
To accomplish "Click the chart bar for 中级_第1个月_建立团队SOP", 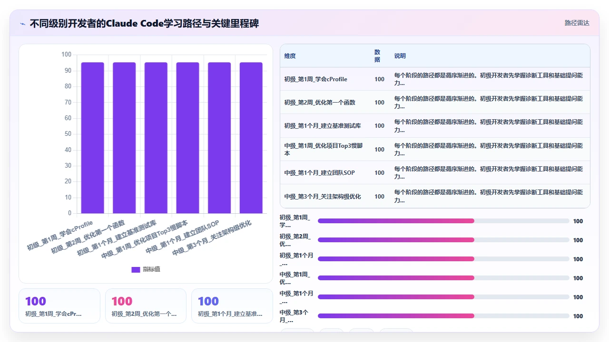I will (x=219, y=138).
